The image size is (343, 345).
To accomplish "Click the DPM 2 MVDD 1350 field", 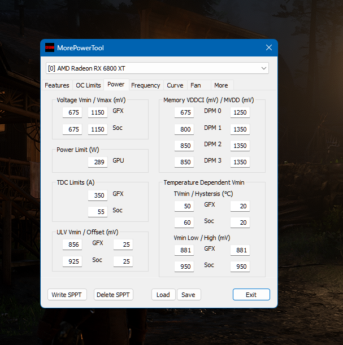I will click(x=240, y=146).
